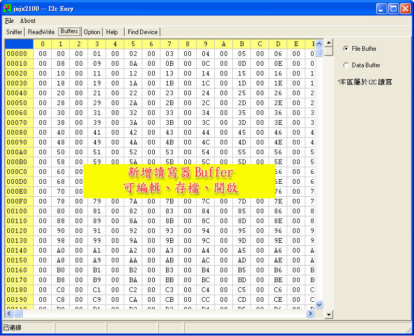
Task: Select the Buffers tab
Action: tap(69, 31)
